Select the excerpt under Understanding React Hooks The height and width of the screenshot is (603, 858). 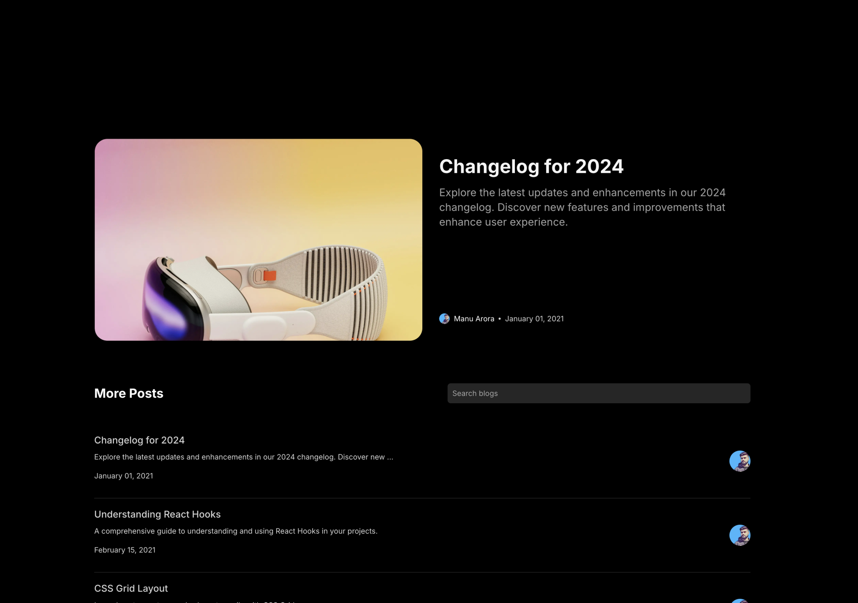(235, 531)
